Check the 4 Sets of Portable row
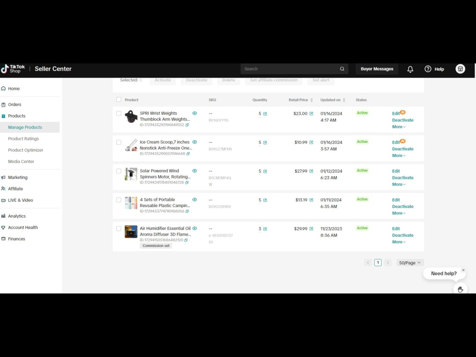The width and height of the screenshot is (476, 357). coord(119,200)
